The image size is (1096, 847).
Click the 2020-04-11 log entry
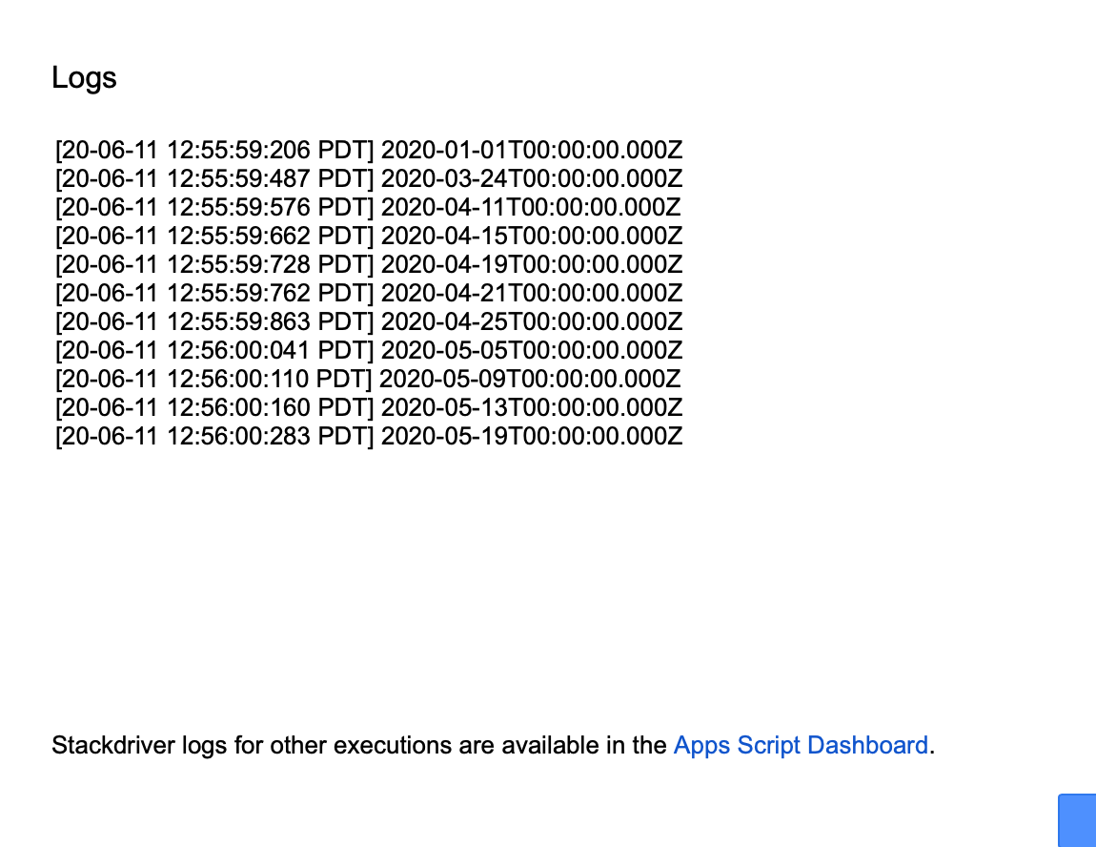pos(368,207)
